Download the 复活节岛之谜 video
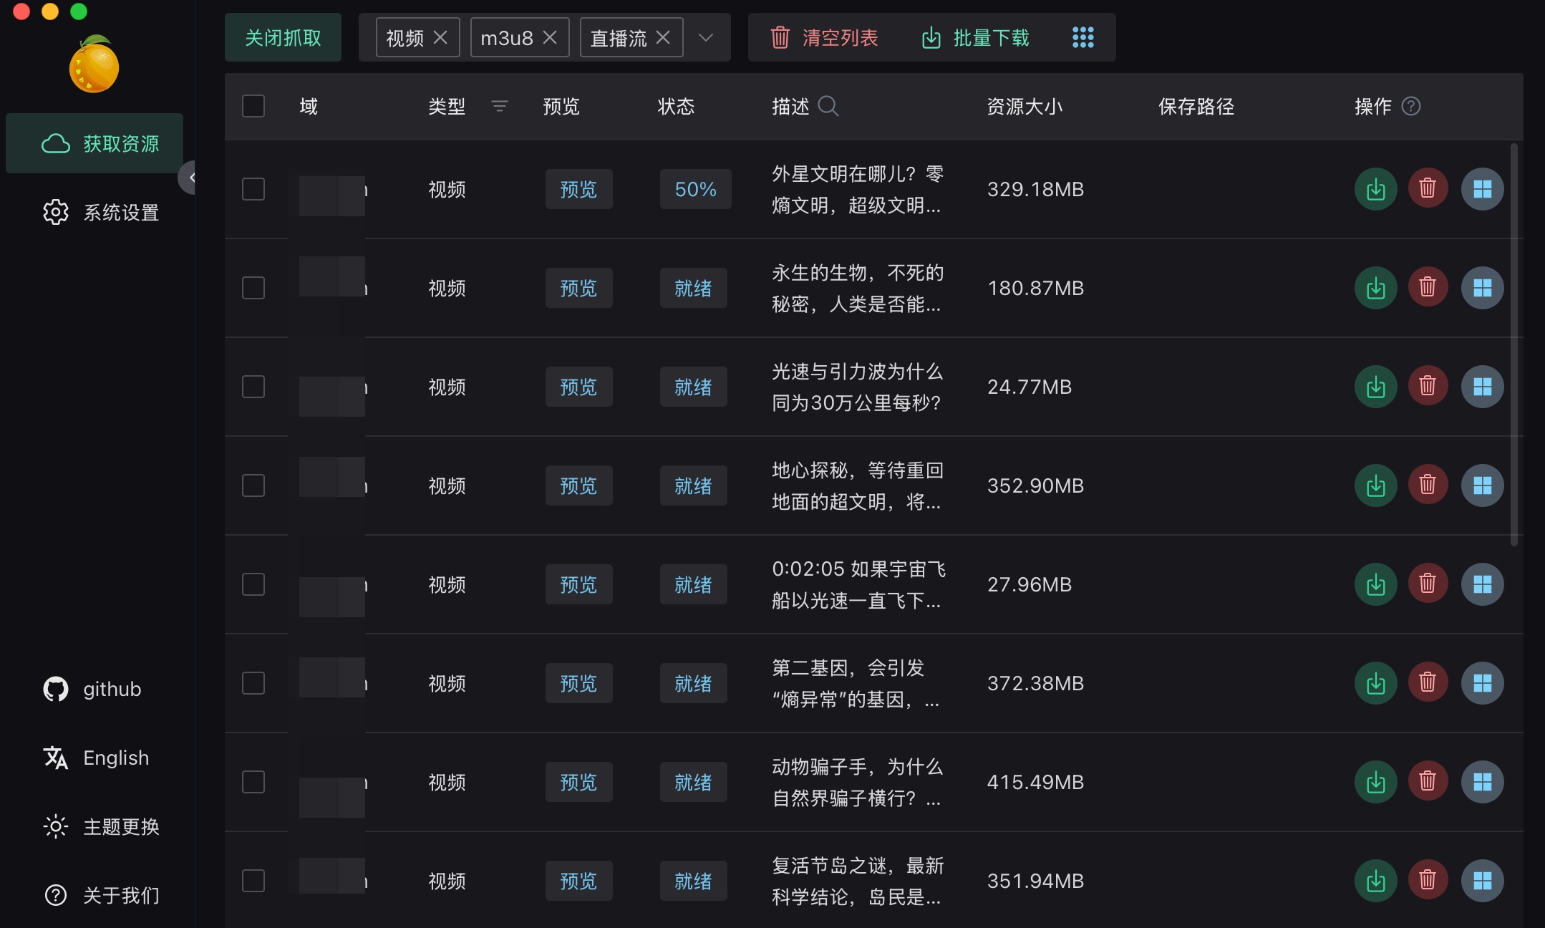The width and height of the screenshot is (1545, 928). coord(1375,881)
